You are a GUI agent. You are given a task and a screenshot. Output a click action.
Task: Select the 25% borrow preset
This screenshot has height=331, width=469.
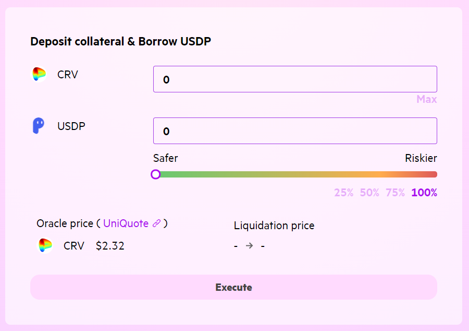tap(344, 193)
